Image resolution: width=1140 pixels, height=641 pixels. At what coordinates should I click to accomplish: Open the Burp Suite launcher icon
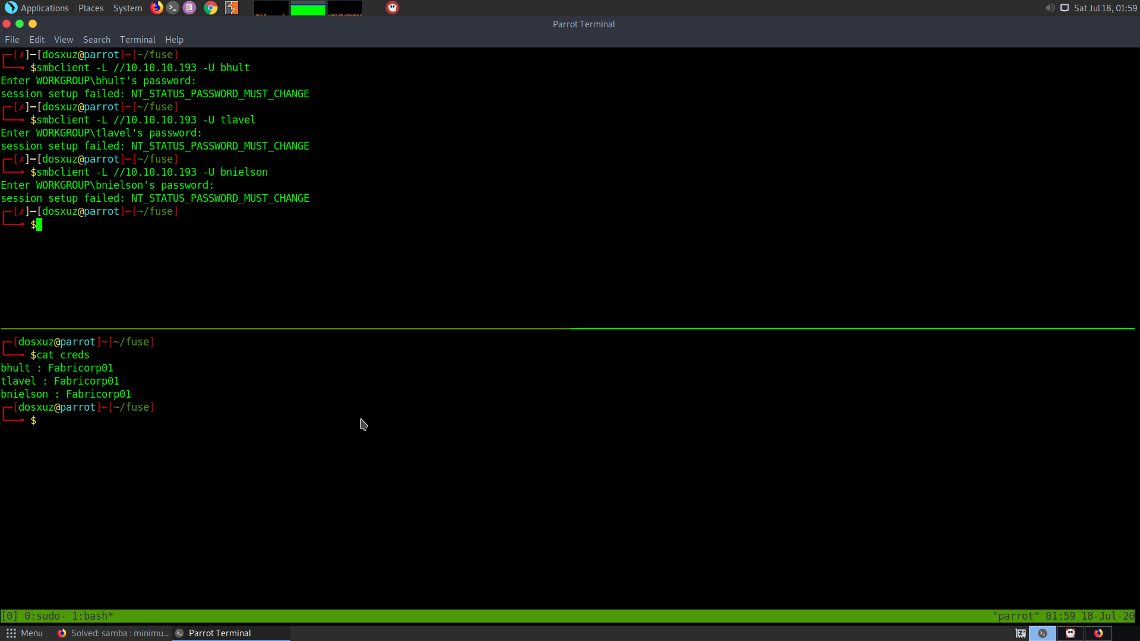coord(232,8)
